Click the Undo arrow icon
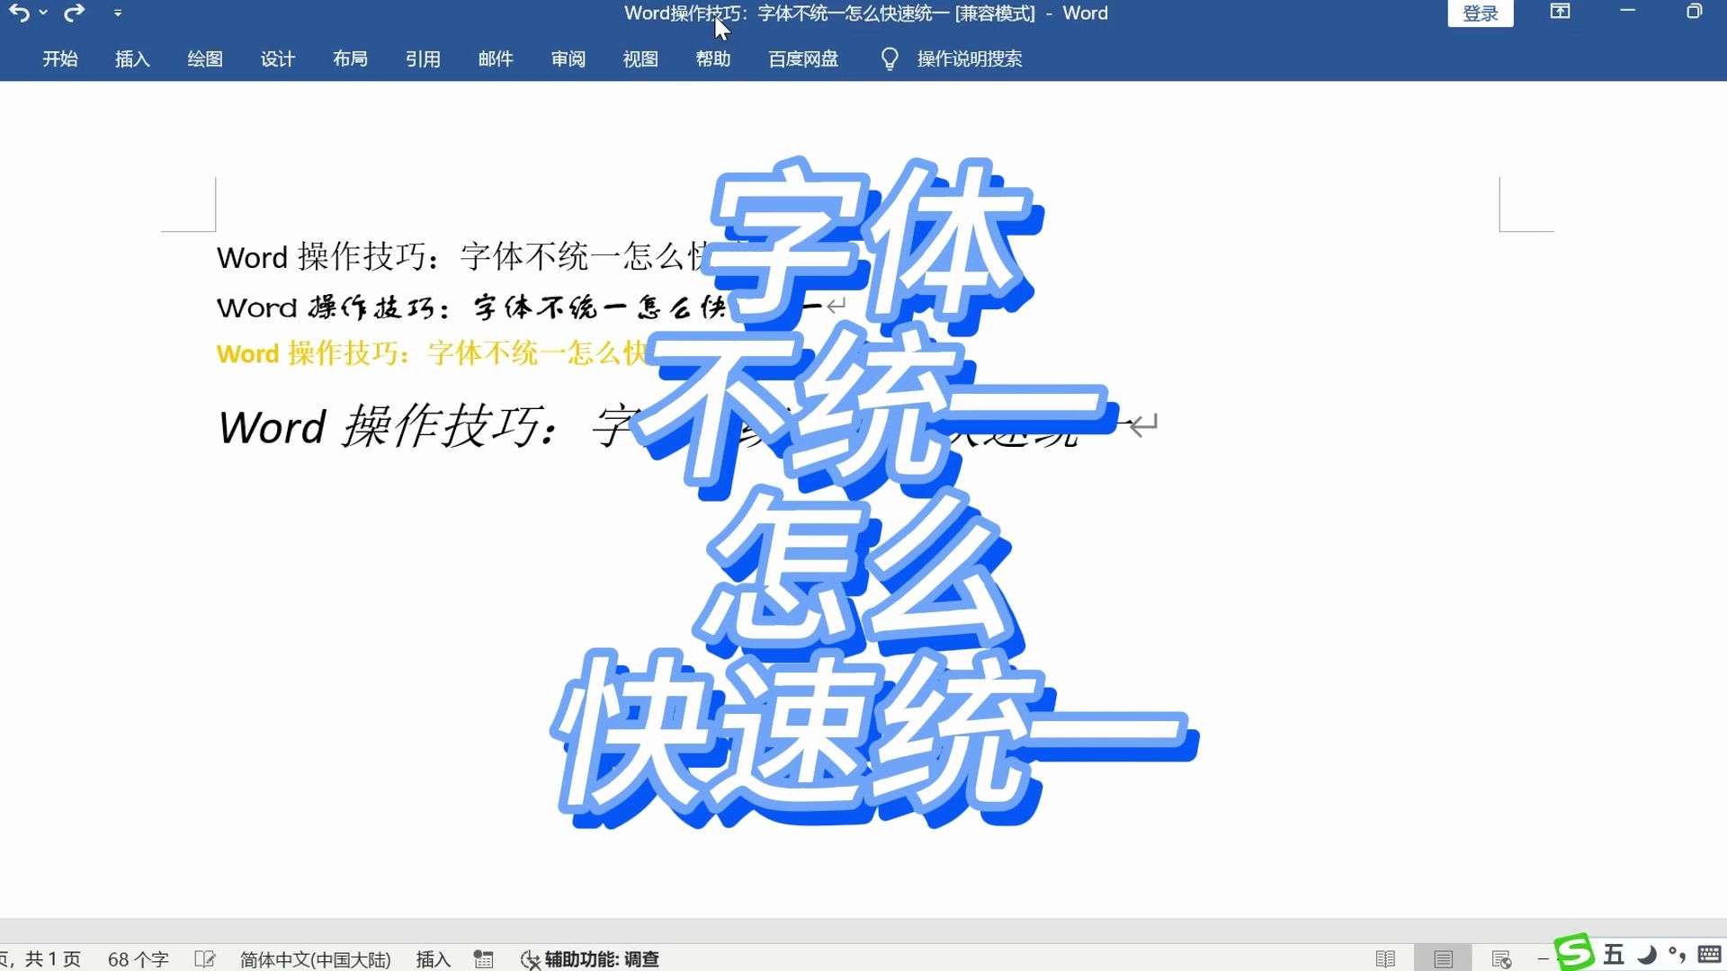 tap(19, 13)
